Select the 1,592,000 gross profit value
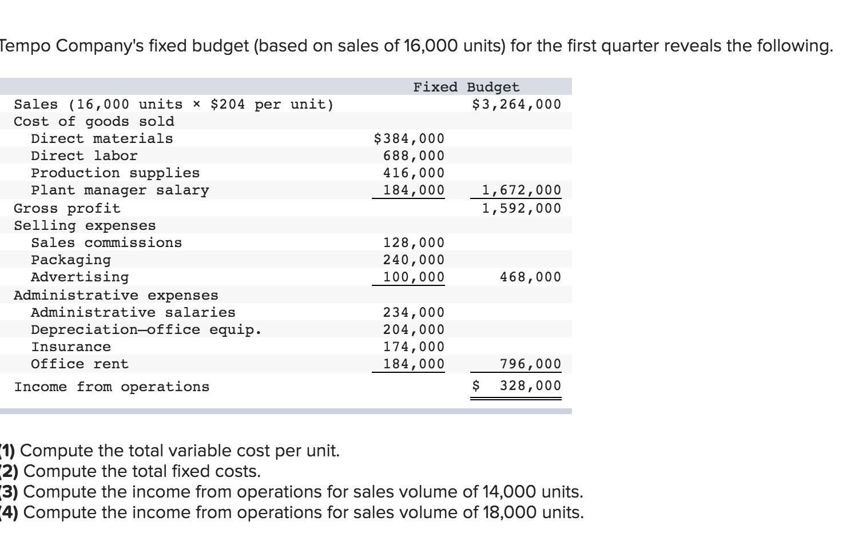 [521, 208]
